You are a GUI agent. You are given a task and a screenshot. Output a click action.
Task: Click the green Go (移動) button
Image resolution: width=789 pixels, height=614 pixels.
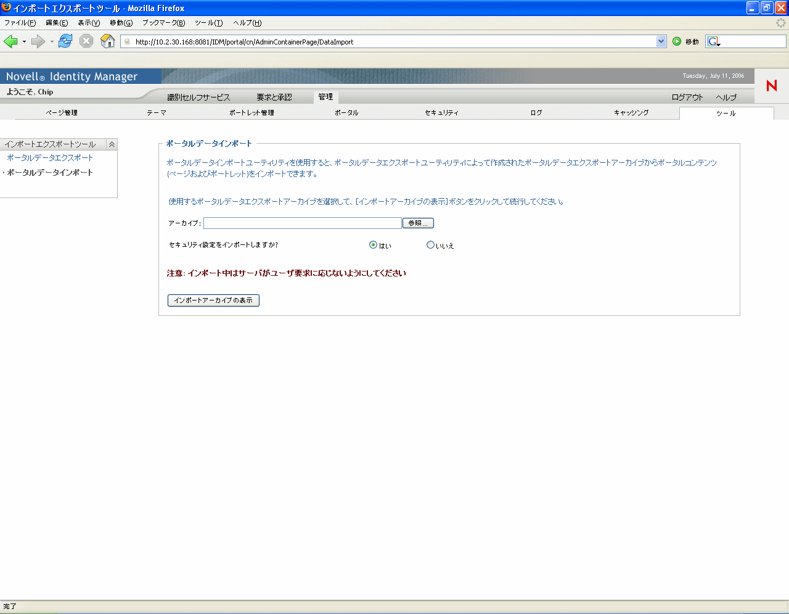pos(685,41)
